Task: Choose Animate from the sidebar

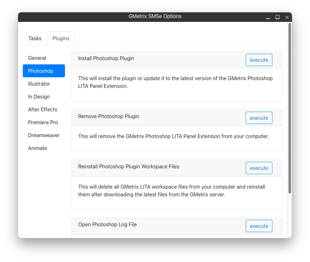Action: (x=44, y=148)
